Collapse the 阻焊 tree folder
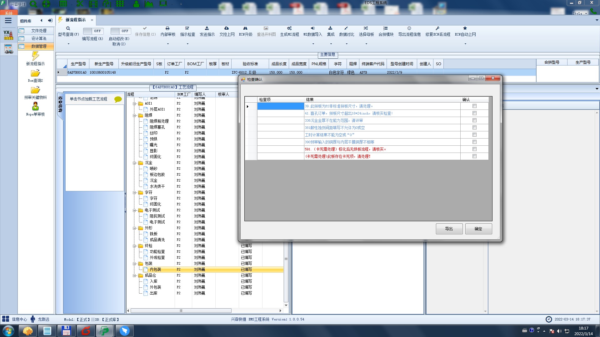Viewport: 600px width, 337px height. (135, 115)
